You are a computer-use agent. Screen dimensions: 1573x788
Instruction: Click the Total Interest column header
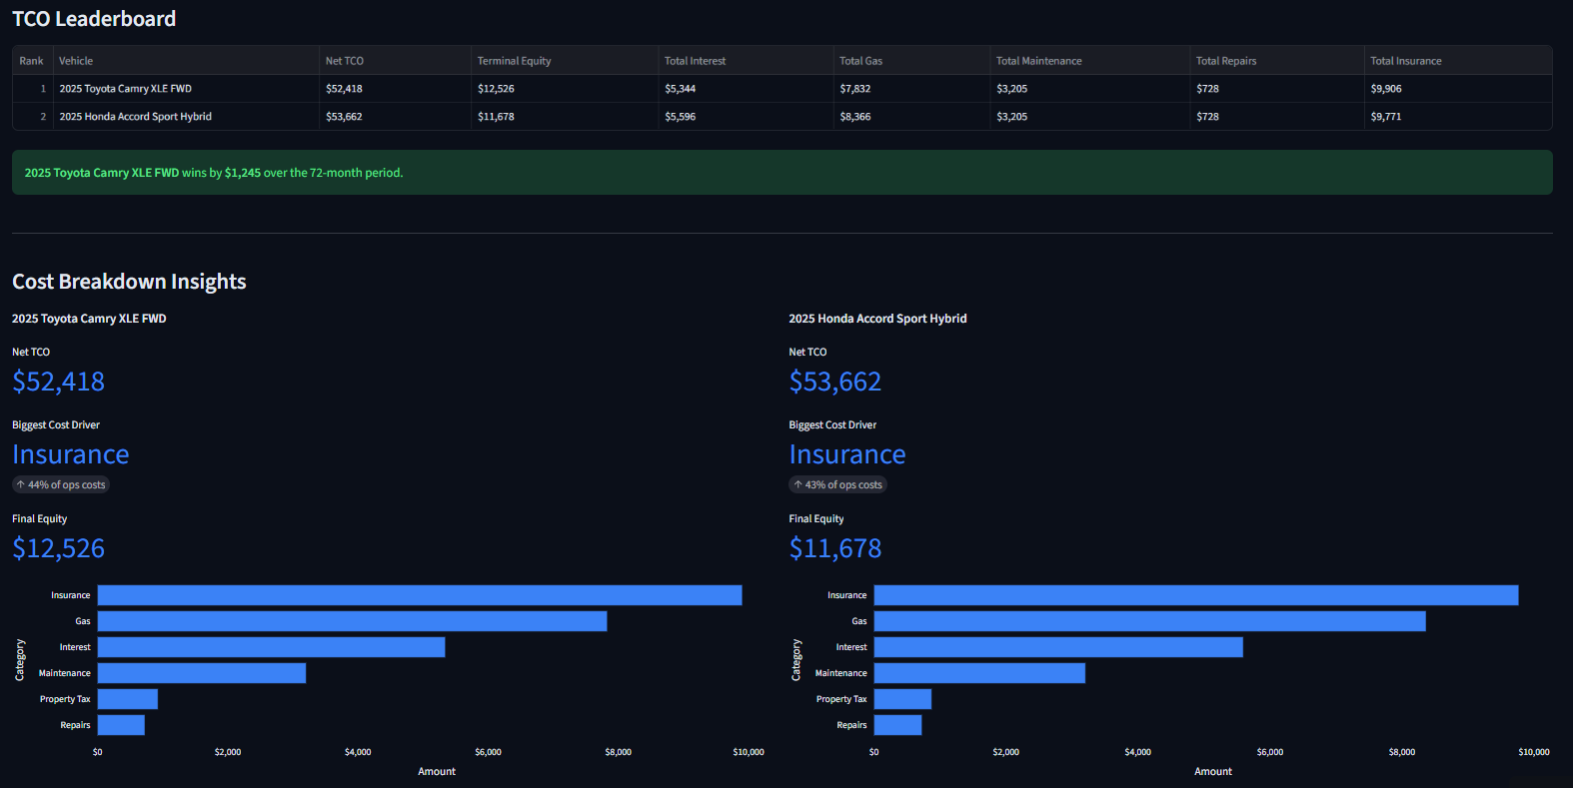pos(746,61)
